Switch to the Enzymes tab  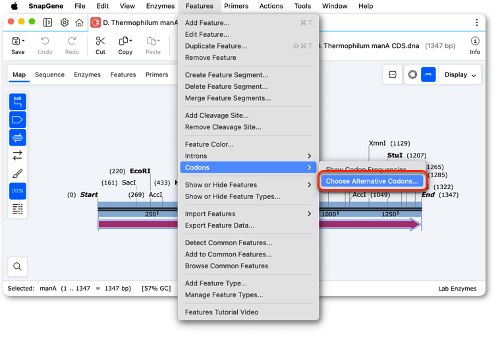87,74
